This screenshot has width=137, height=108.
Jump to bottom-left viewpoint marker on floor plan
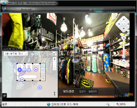(22, 79)
